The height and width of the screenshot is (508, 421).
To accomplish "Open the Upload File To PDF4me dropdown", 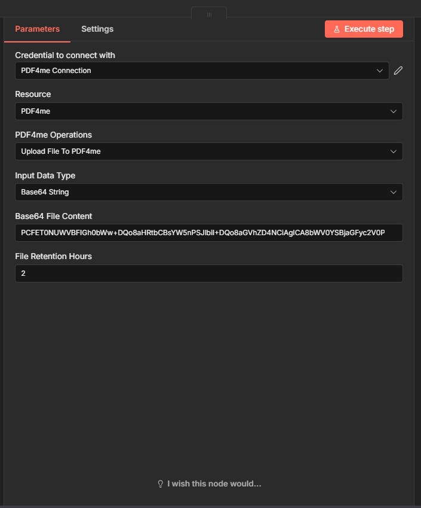I will (x=203, y=151).
